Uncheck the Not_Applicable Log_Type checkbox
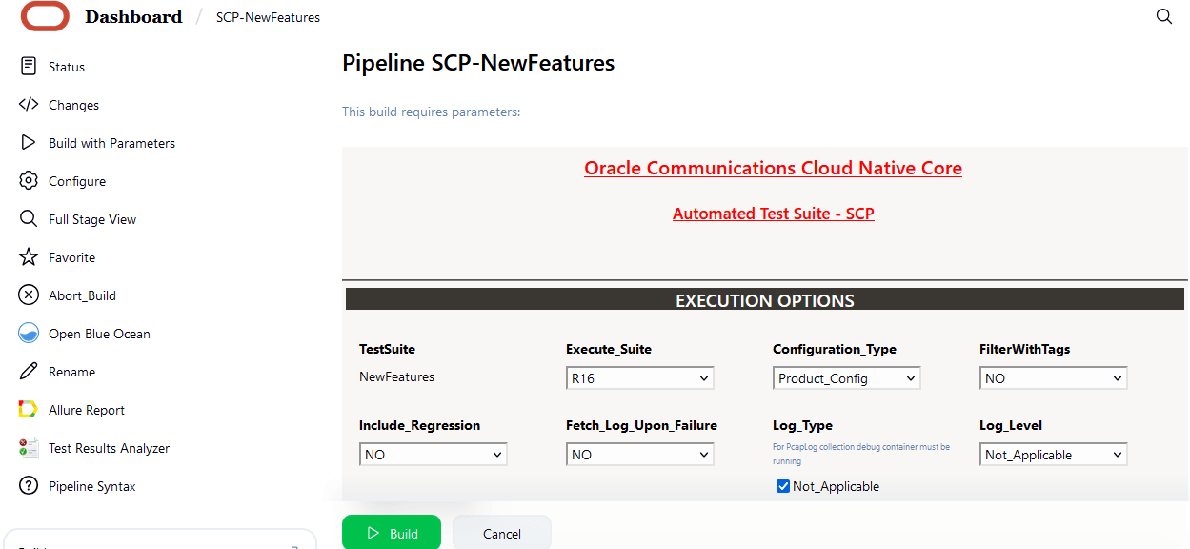Screen dimensions: 1190x549 pos(783,486)
